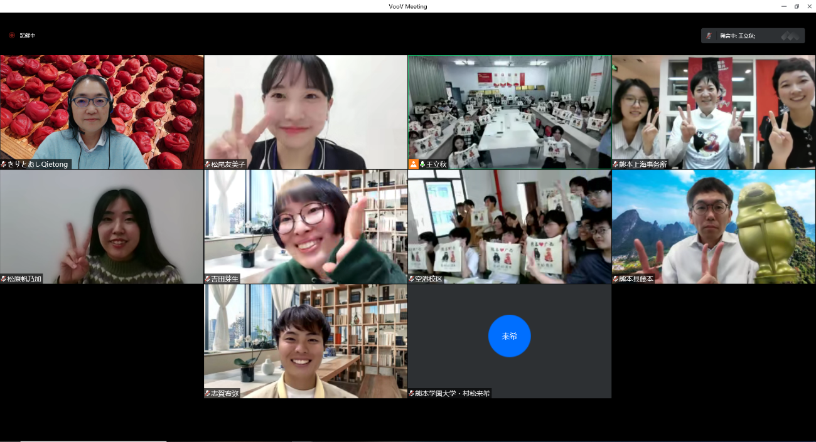
Task: Click the 来希 blue avatar circle
Action: click(x=509, y=336)
